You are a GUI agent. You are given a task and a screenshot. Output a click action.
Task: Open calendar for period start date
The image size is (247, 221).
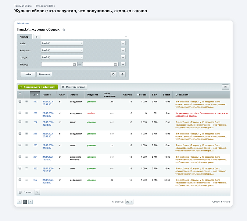point(74,64)
